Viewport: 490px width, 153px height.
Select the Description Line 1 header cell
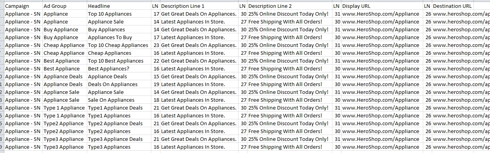pos(199,6)
